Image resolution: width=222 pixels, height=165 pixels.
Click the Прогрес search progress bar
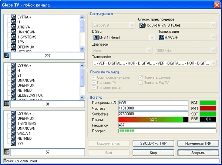(167, 131)
